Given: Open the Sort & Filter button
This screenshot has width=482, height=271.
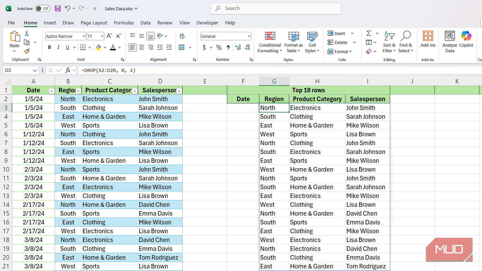Looking at the screenshot, I should coord(389,42).
